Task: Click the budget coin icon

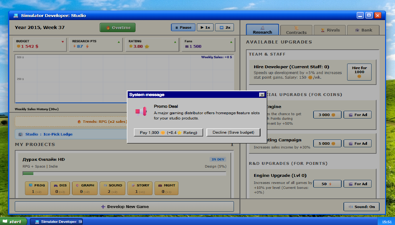Action: [19, 46]
